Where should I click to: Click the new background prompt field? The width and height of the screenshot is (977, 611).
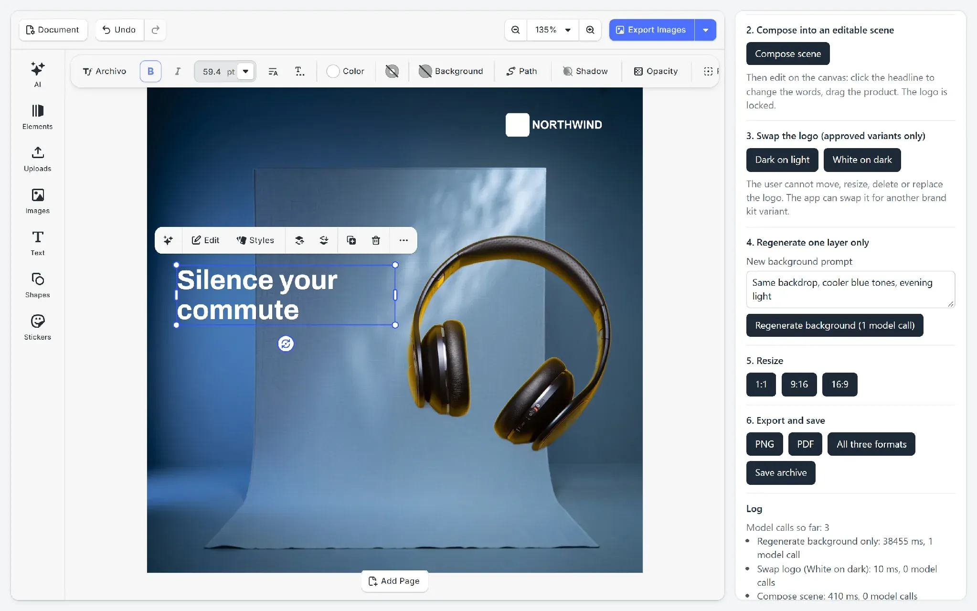click(x=850, y=289)
